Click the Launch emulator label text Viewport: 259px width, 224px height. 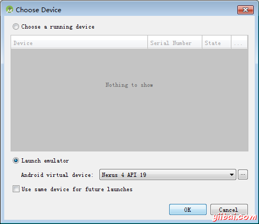point(45,160)
